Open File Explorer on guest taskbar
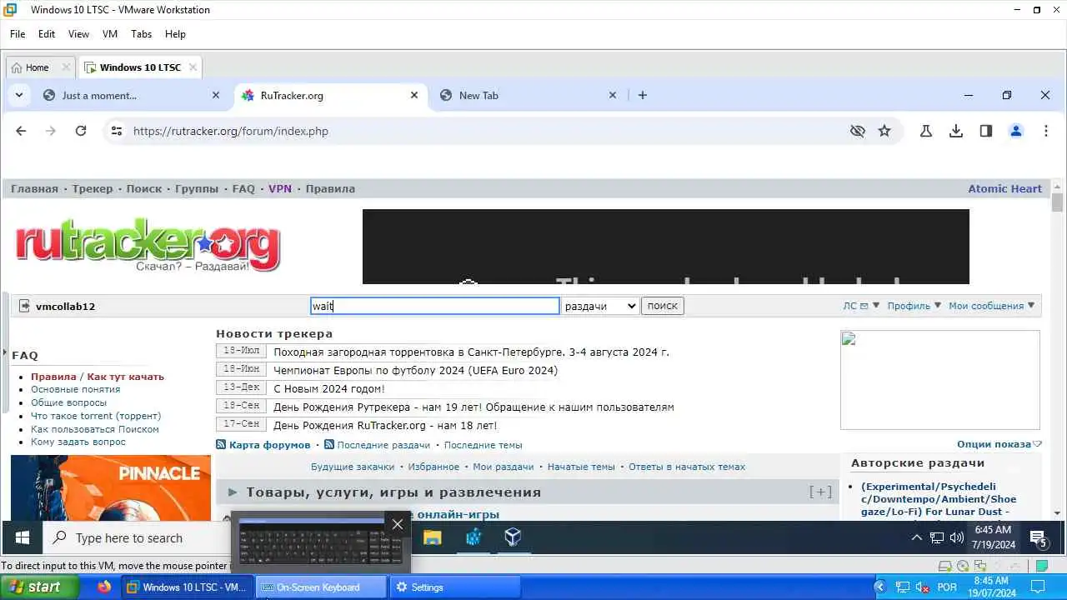This screenshot has height=600, width=1067. coord(432,537)
